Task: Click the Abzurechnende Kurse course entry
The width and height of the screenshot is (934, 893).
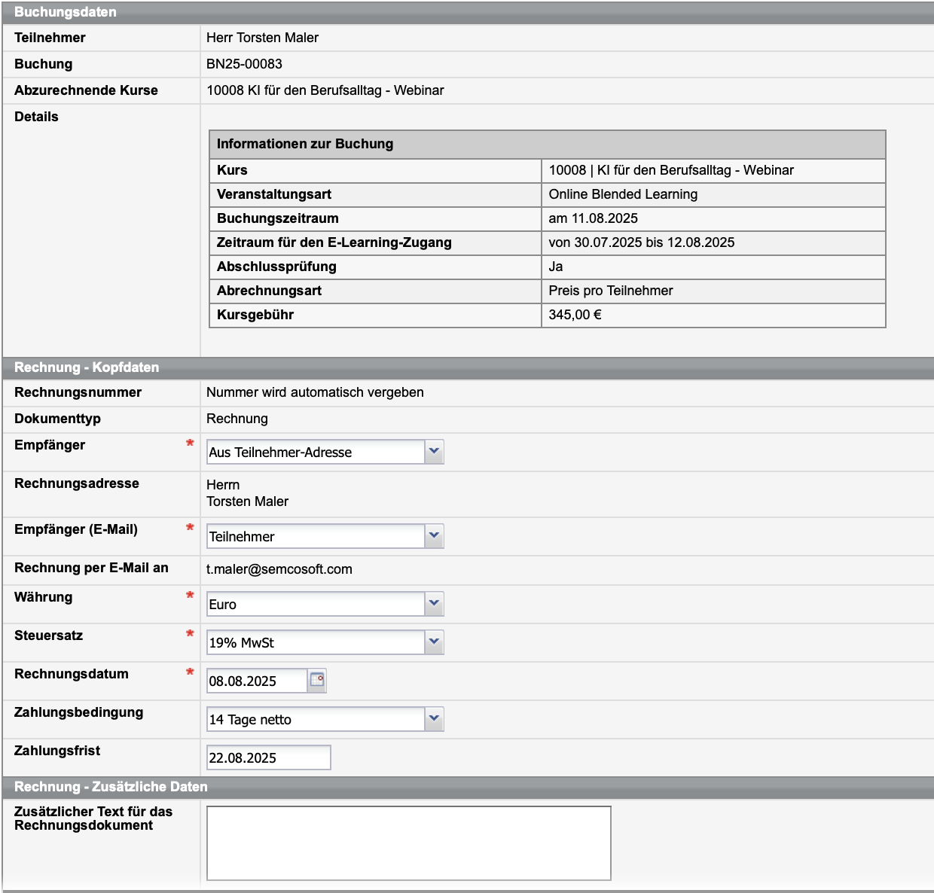Action: click(x=325, y=90)
